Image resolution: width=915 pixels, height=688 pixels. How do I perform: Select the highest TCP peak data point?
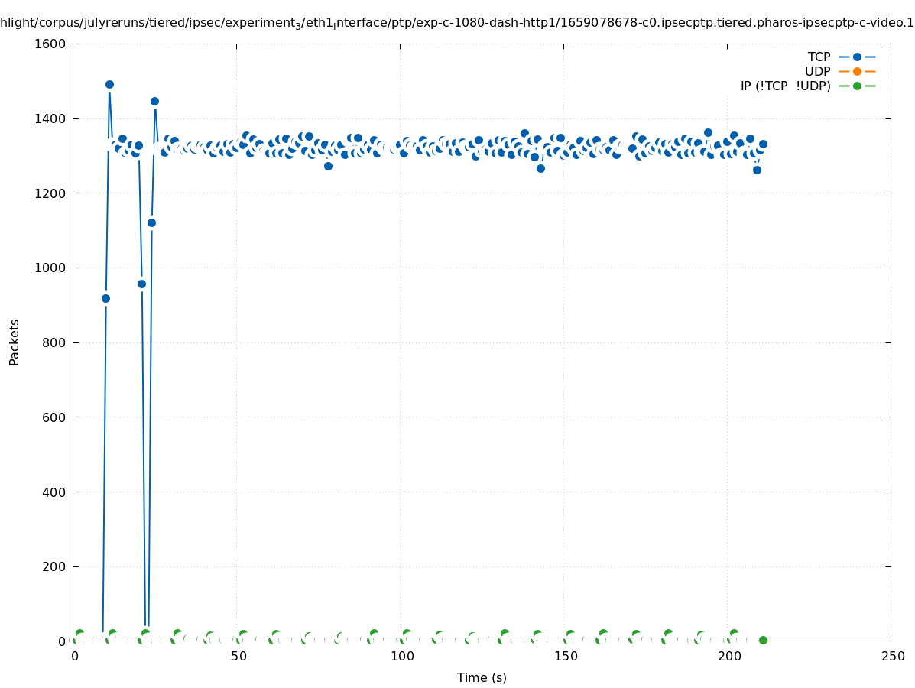pos(109,85)
